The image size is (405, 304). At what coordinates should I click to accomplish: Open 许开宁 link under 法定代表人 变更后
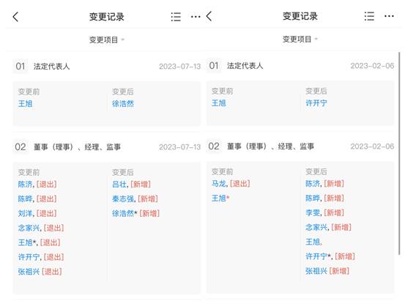(316, 103)
